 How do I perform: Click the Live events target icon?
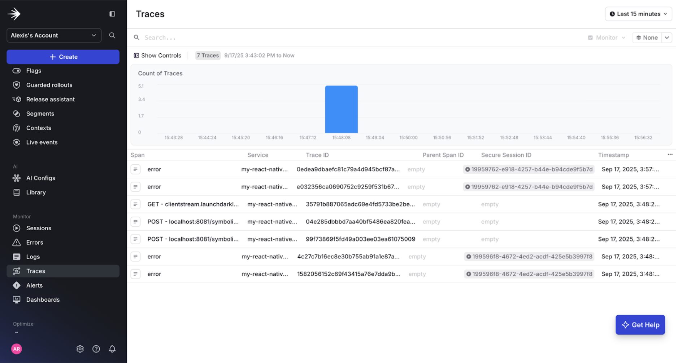click(x=17, y=142)
